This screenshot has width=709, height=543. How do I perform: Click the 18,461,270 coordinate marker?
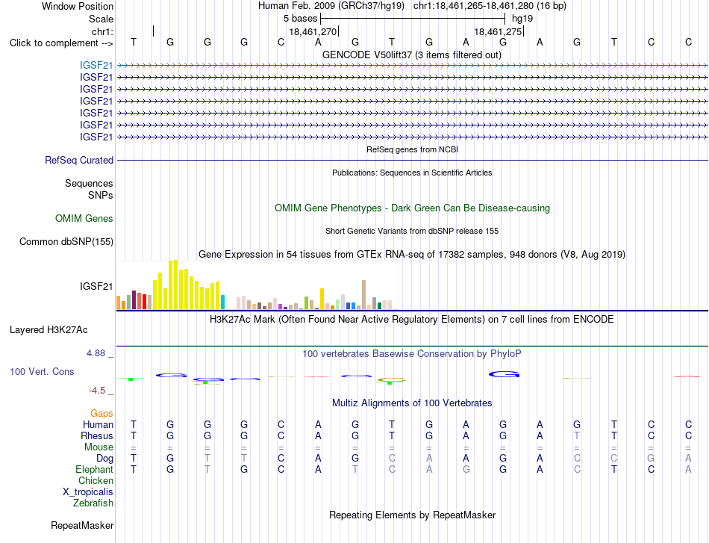pos(313,32)
